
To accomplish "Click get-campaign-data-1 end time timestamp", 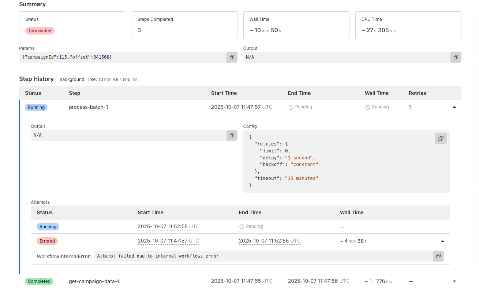I will (318, 281).
